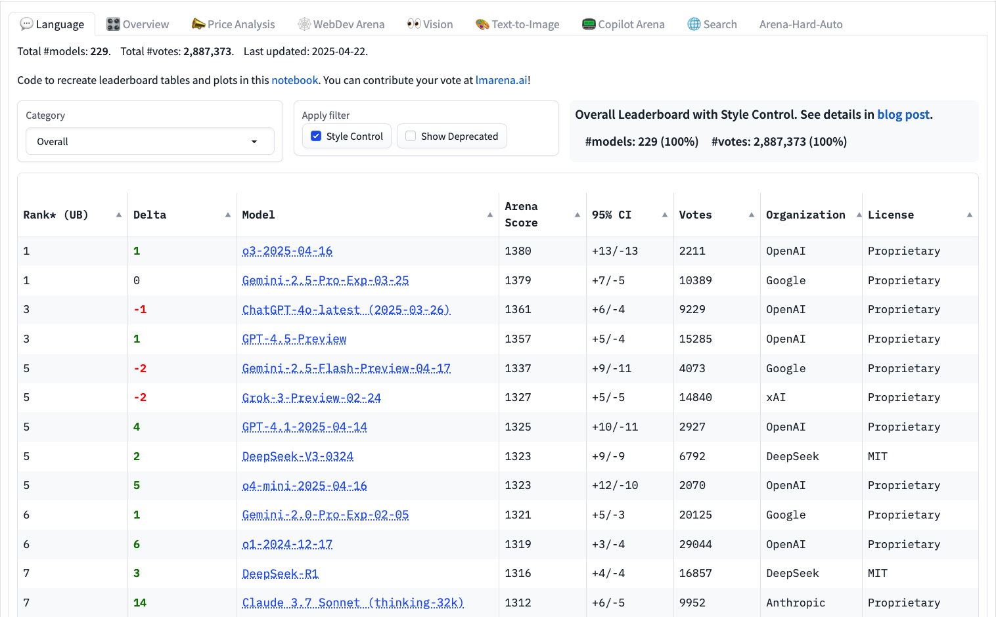This screenshot has width=996, height=617.
Task: Sort the Votes column using its arrow
Action: (752, 215)
